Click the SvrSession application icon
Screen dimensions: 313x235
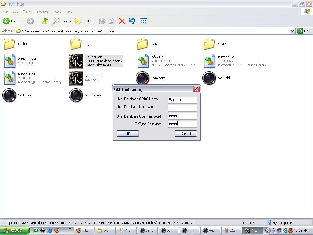coord(76,95)
